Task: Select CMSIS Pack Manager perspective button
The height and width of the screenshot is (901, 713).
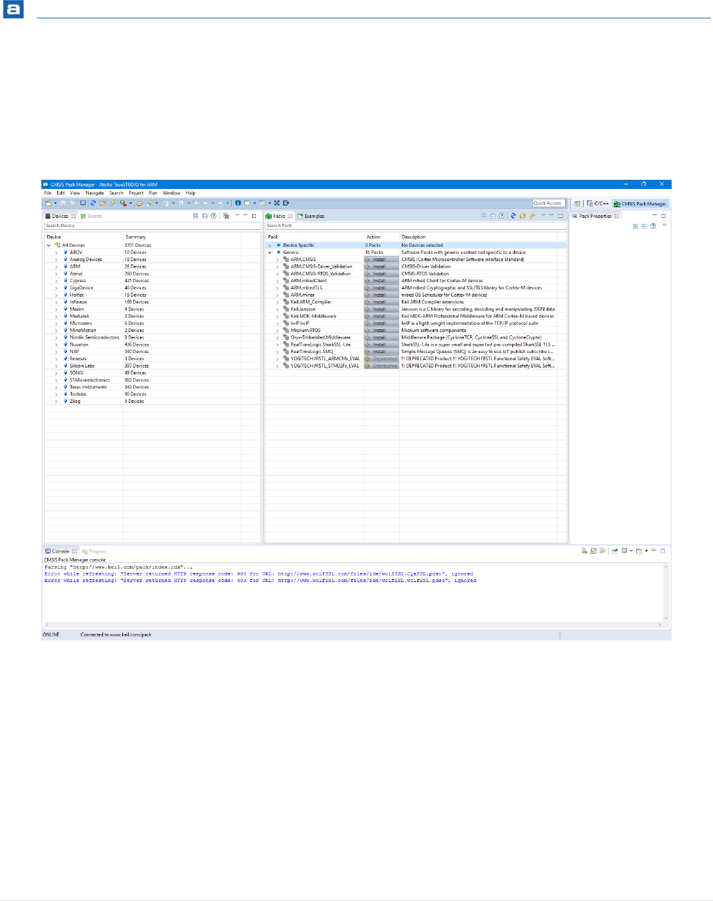Action: coord(640,203)
